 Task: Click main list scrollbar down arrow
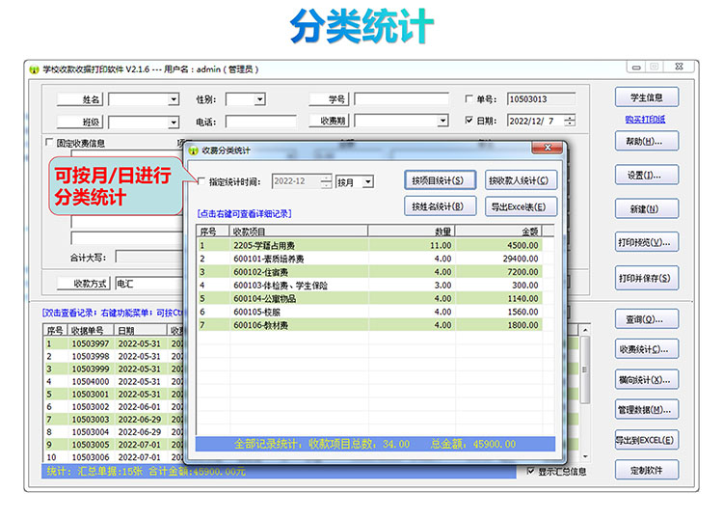[x=585, y=456]
